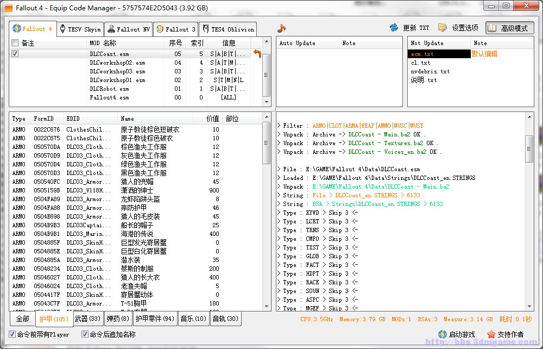Select cl.txt in the Not Update list
543x349 pixels.
pos(420,63)
